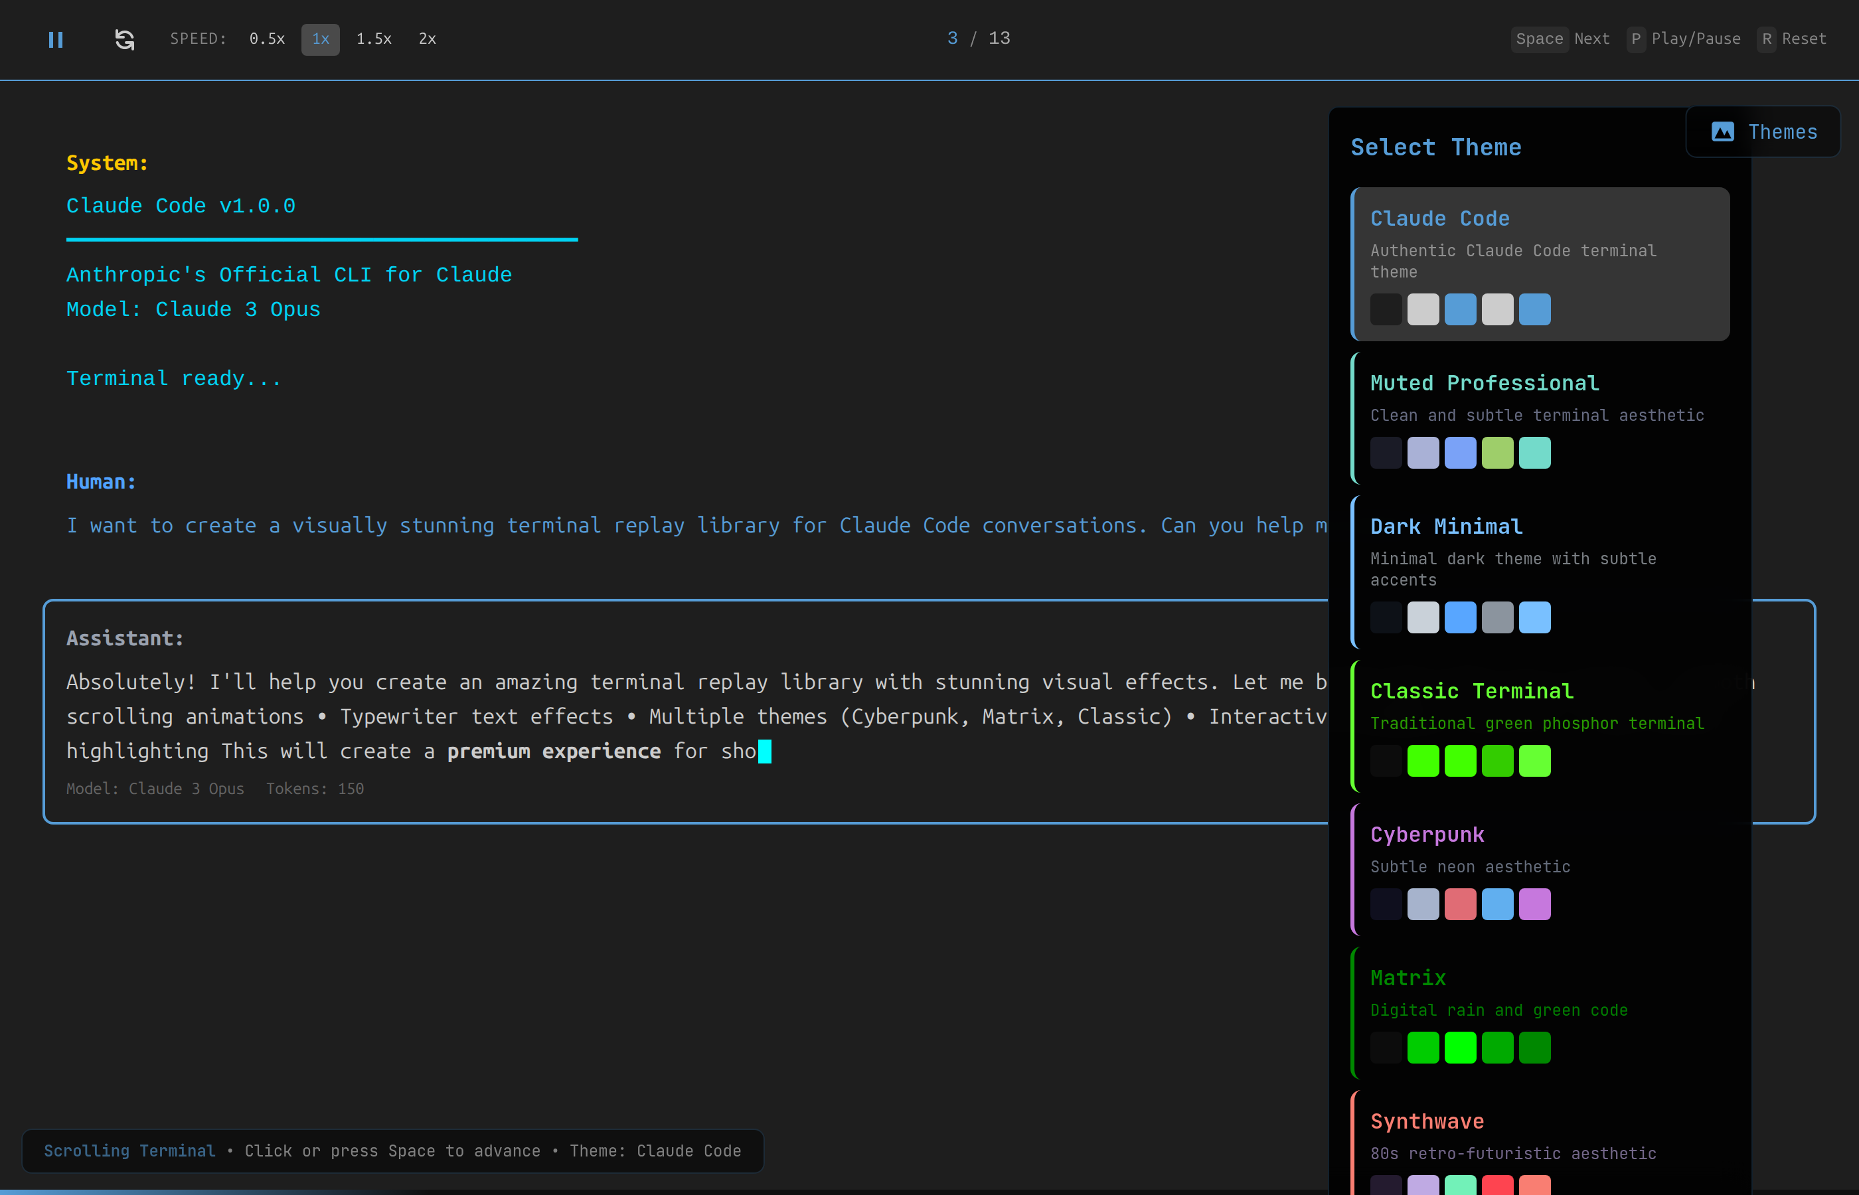
Task: Click the Space key hint
Action: pos(1540,39)
